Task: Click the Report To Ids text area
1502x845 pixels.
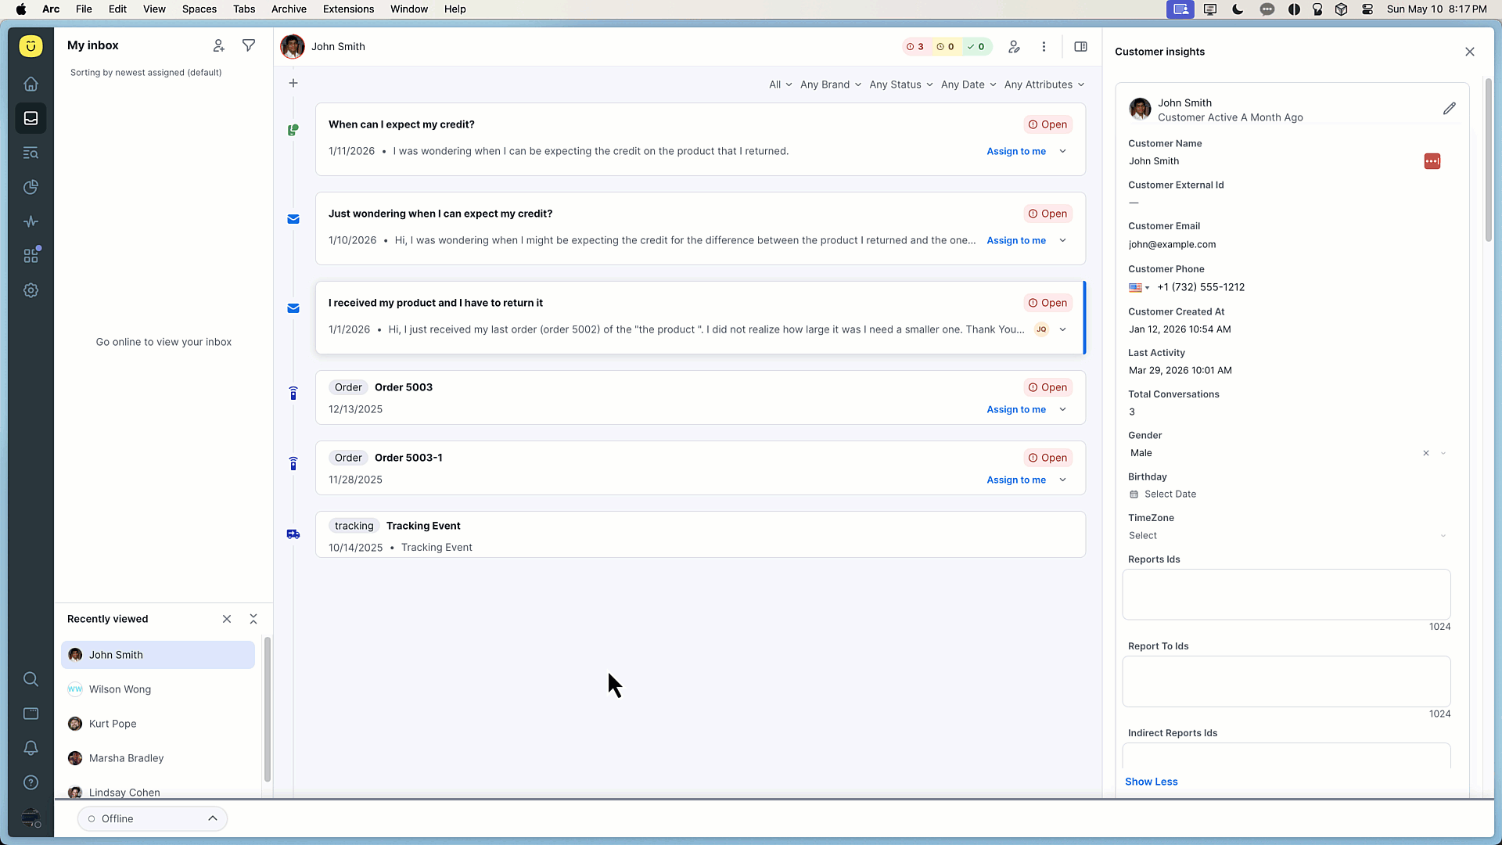Action: tap(1286, 681)
